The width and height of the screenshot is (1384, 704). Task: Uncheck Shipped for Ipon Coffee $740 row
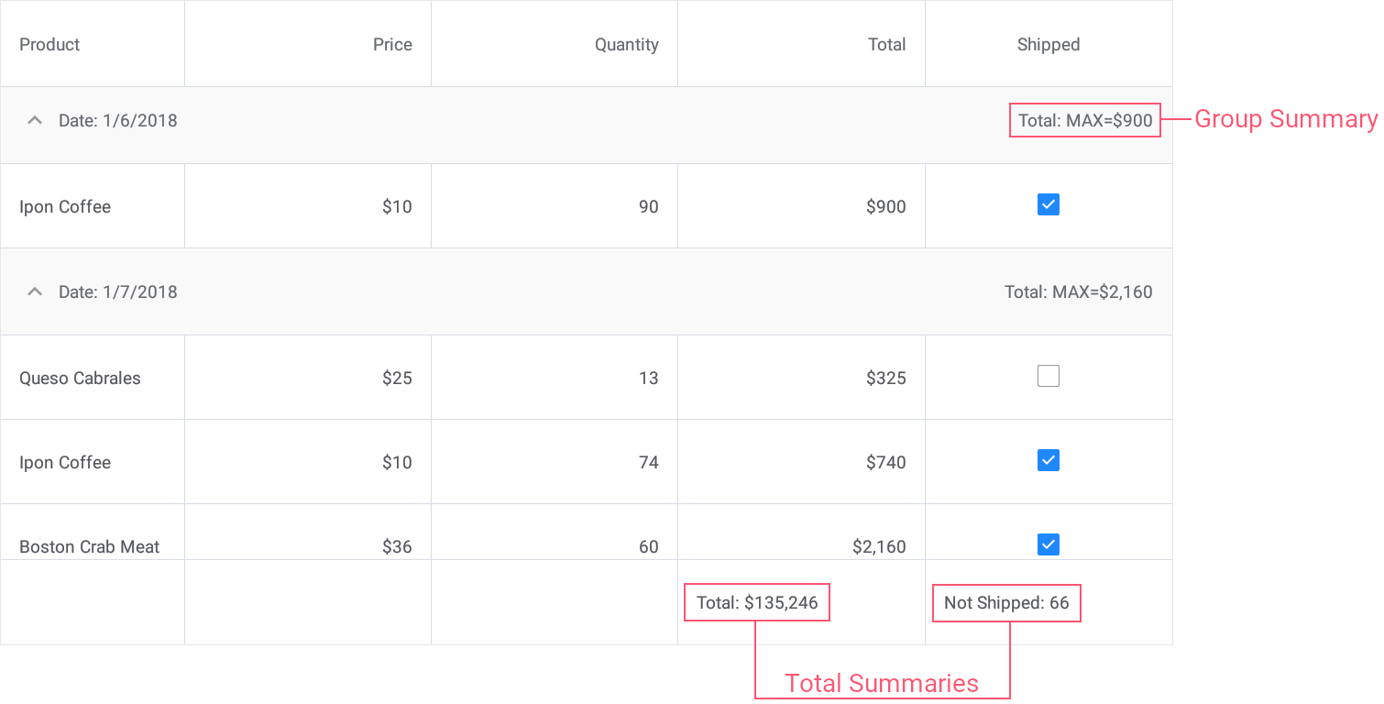[x=1048, y=460]
